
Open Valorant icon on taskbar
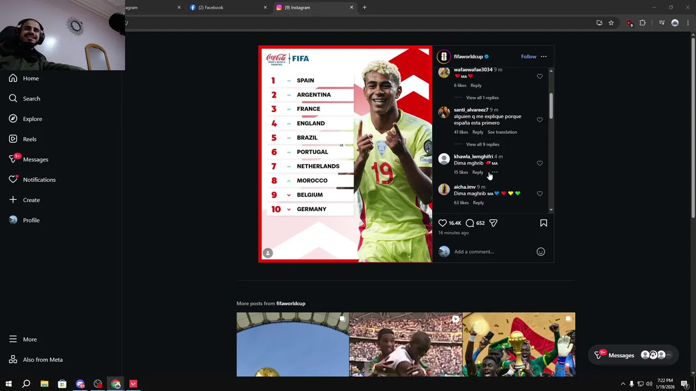[133, 384]
